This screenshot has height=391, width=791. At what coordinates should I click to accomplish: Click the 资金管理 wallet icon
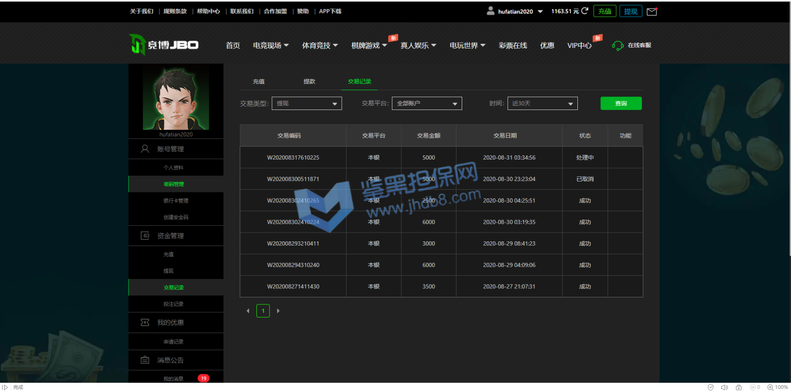tap(145, 236)
